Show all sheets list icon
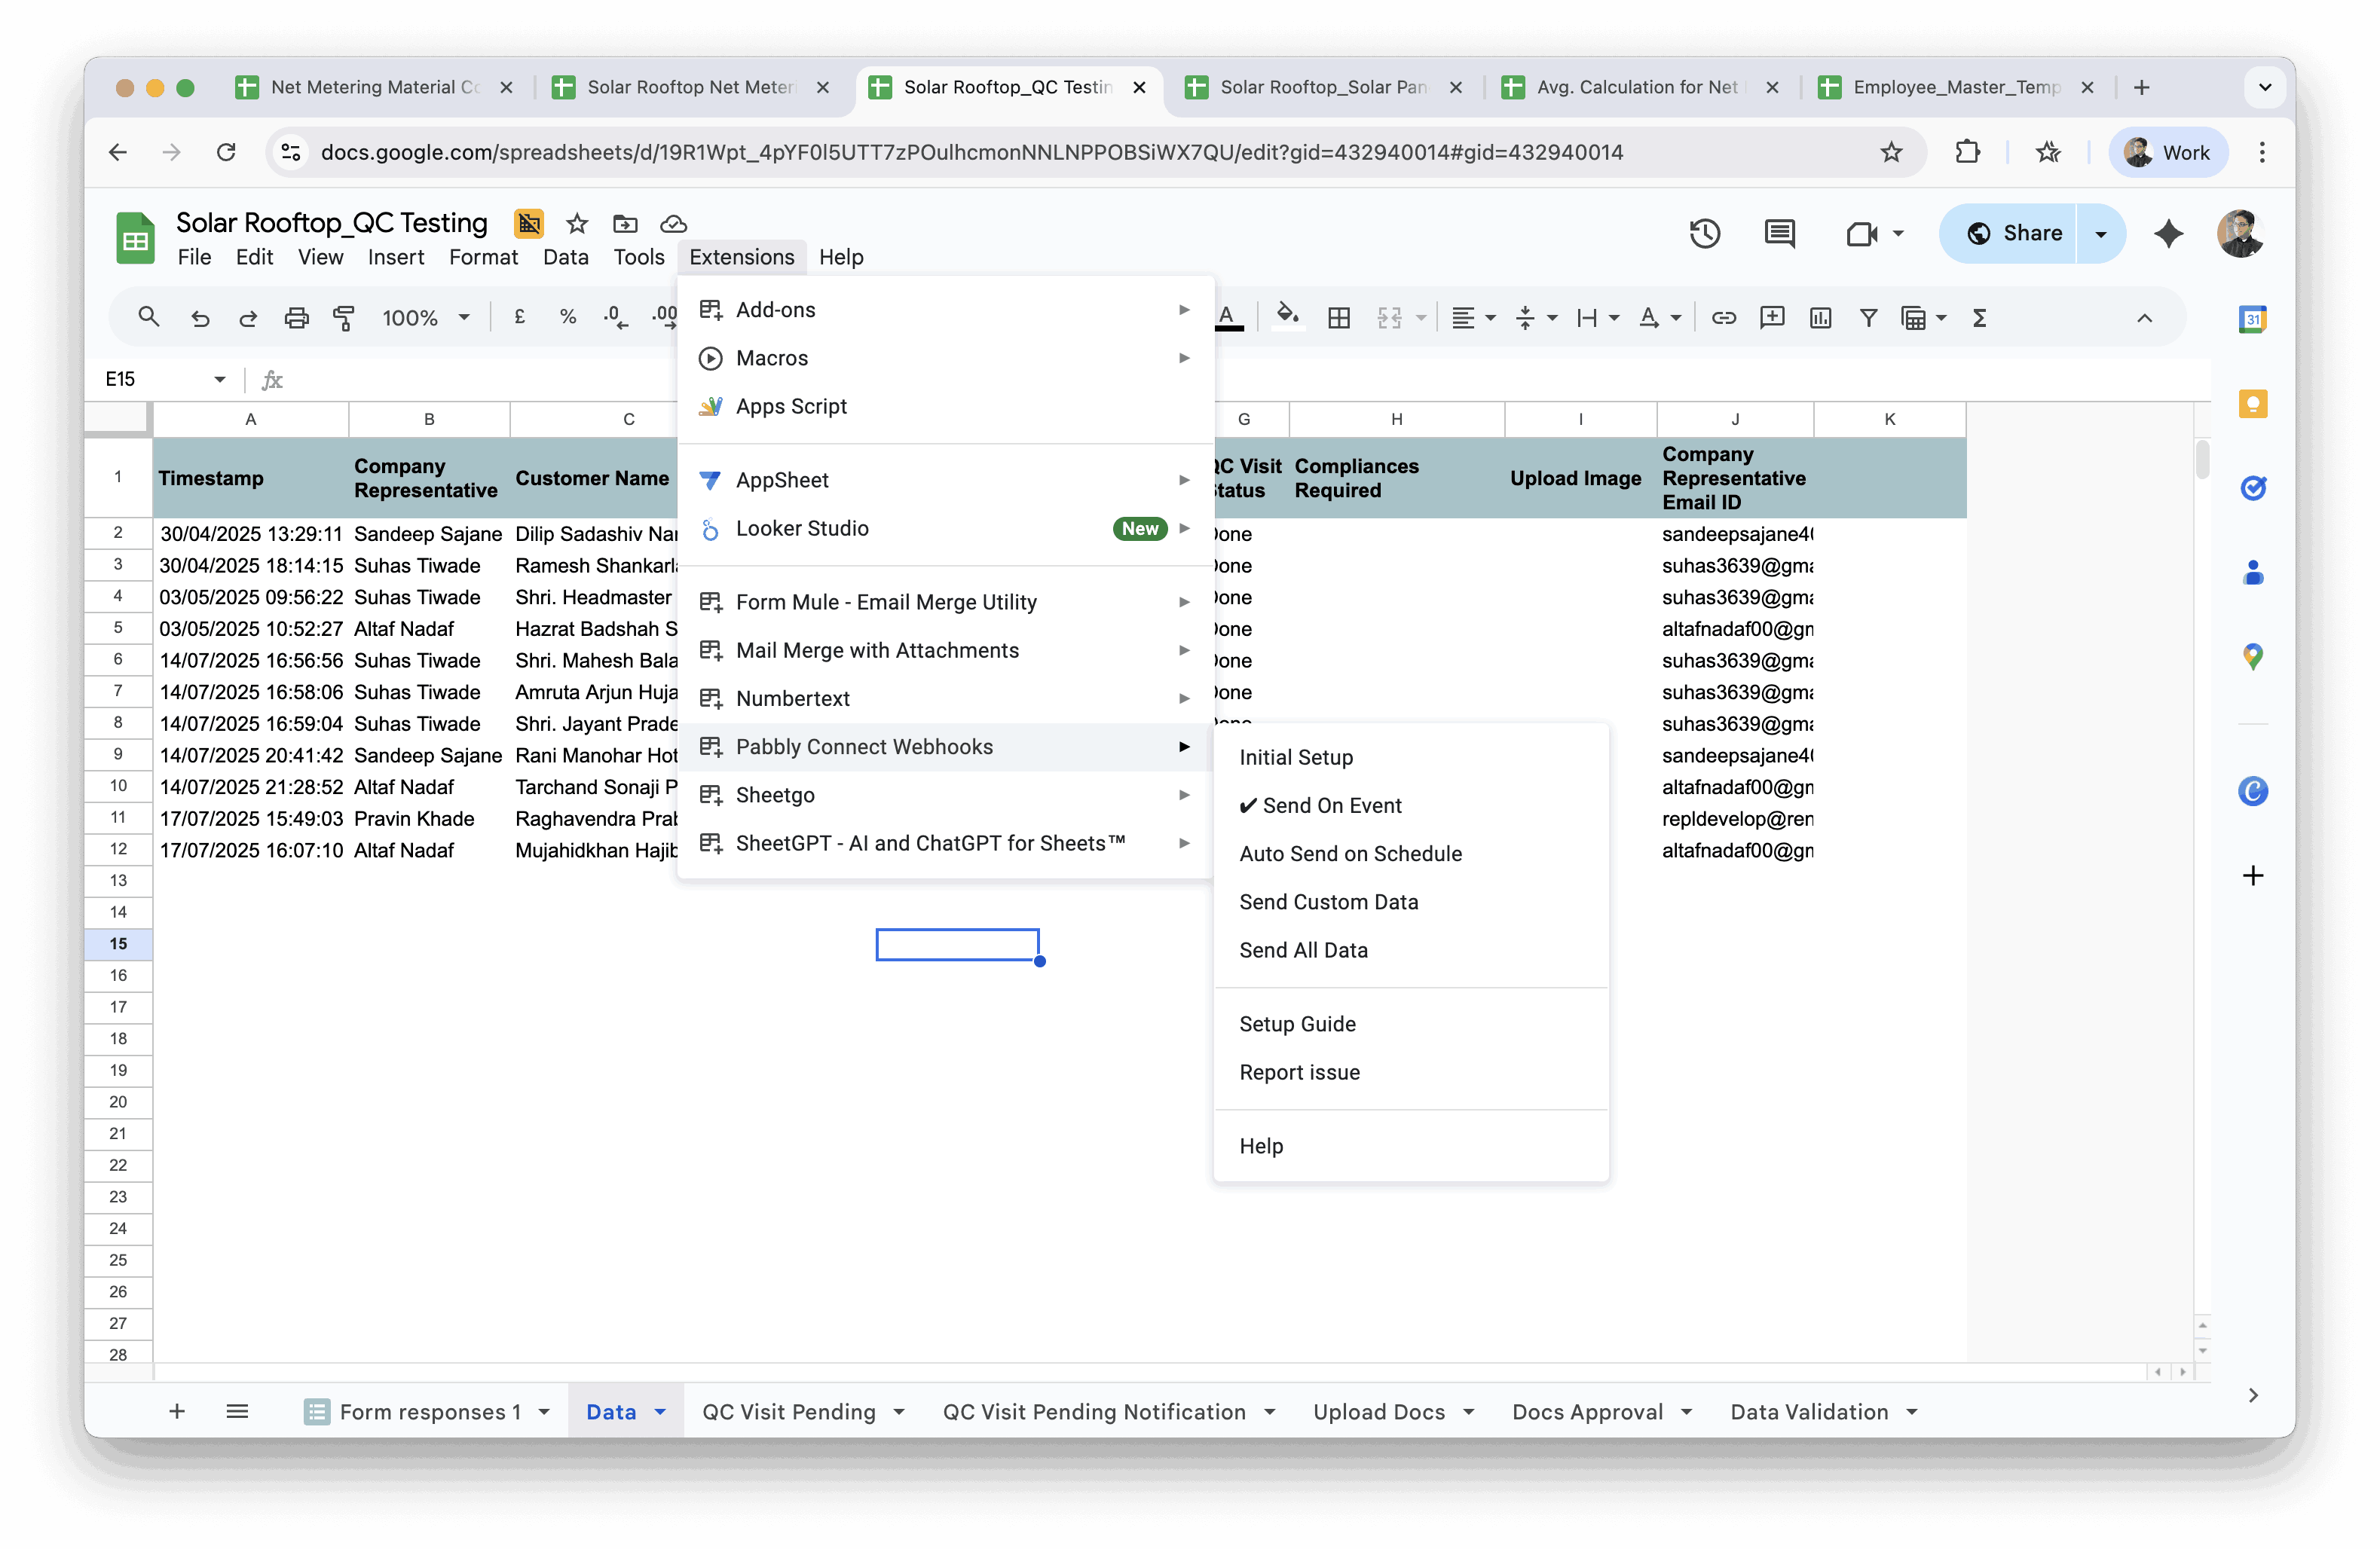 (237, 1410)
